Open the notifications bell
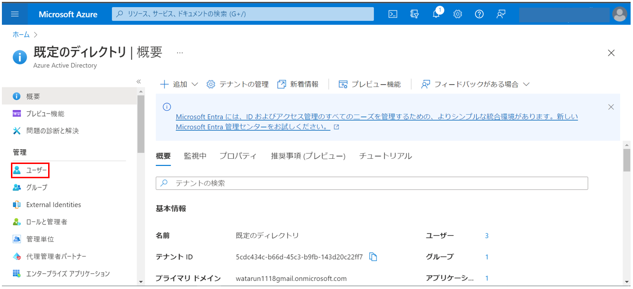Viewport: 633px width, 289px height. click(x=435, y=14)
